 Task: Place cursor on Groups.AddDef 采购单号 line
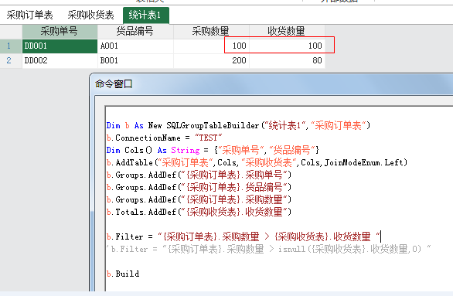pyautogui.click(x=199, y=175)
